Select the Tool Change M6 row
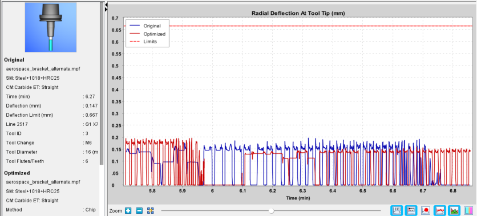 pos(52,143)
